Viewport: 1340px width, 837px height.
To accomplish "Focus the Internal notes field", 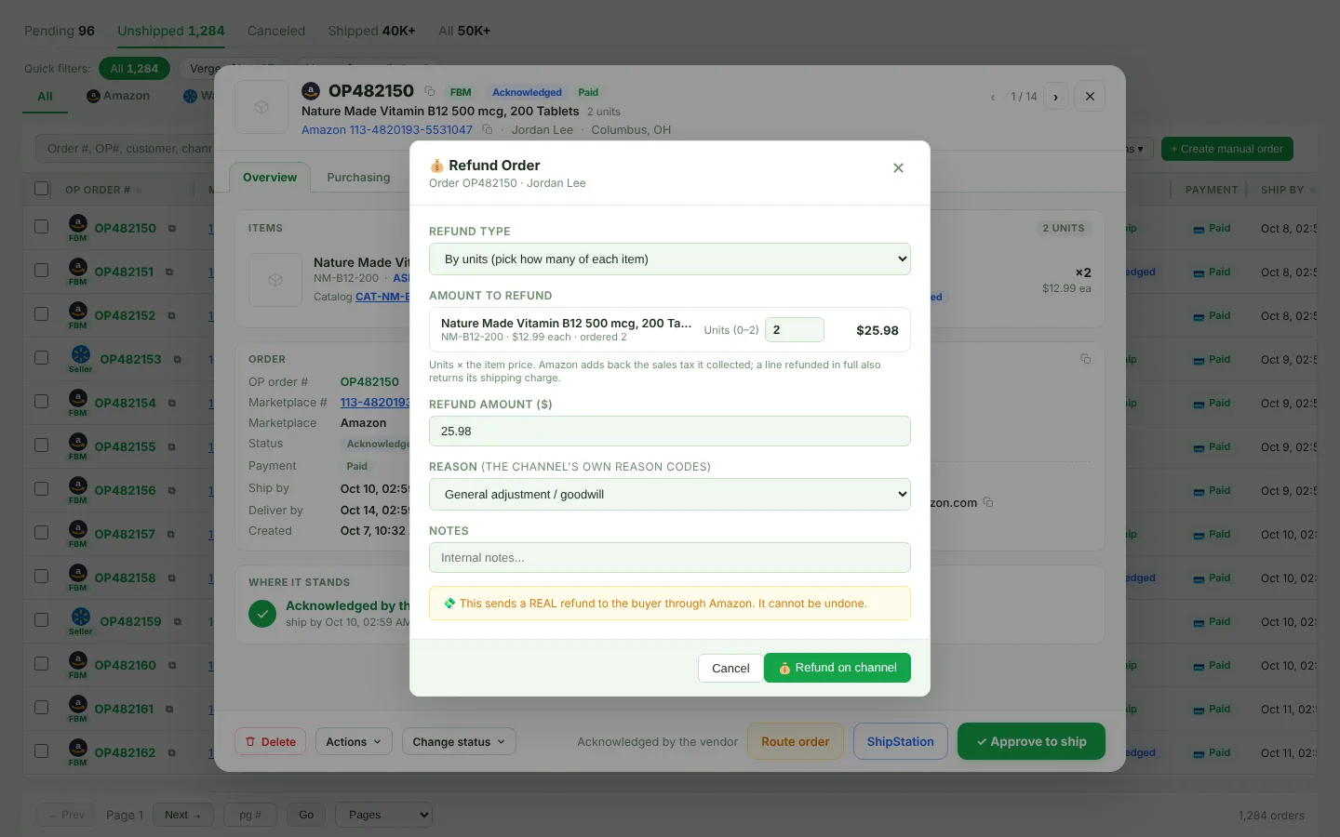I will click(x=670, y=558).
